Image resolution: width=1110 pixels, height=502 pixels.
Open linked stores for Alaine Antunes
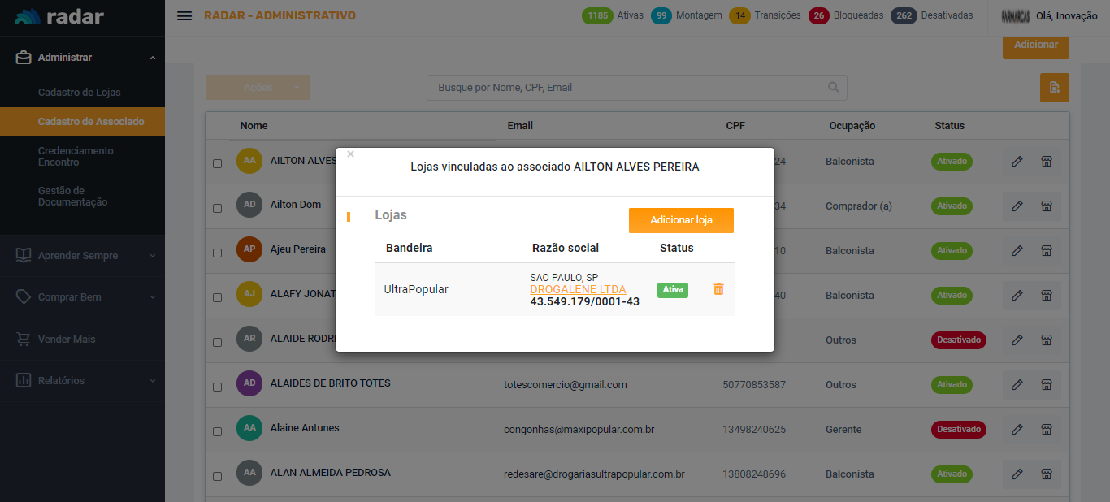tap(1047, 430)
